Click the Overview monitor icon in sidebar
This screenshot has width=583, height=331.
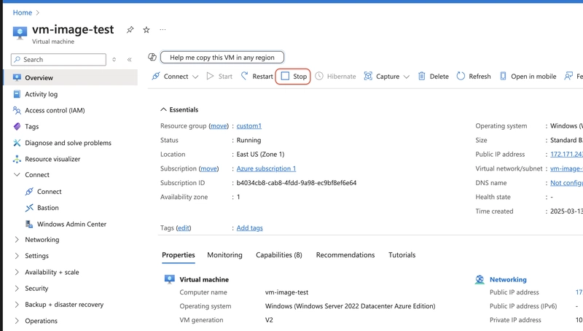(17, 78)
